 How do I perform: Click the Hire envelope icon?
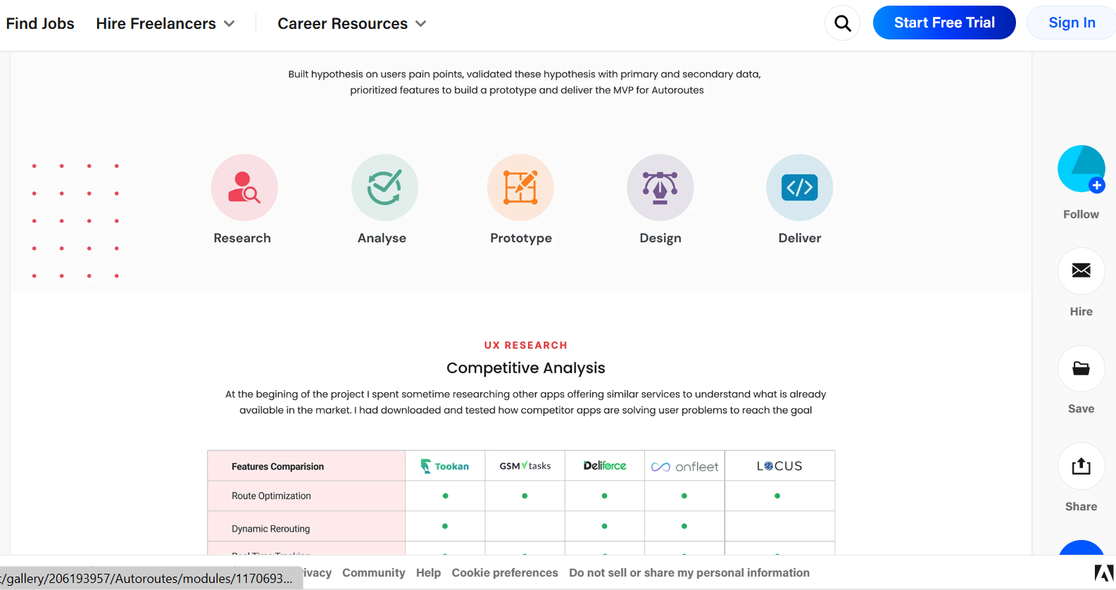point(1081,270)
